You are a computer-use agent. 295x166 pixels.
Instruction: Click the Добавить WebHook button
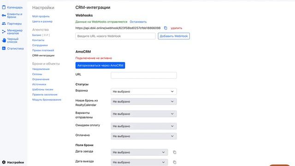(x=174, y=36)
